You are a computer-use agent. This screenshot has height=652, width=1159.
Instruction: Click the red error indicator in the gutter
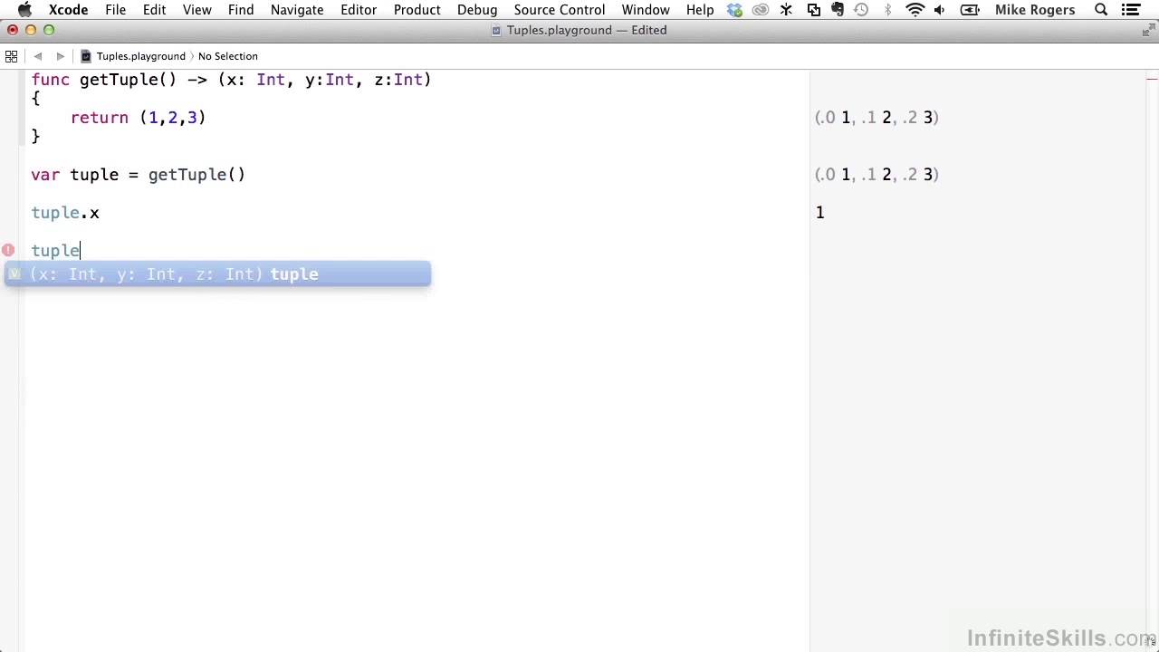tap(8, 250)
